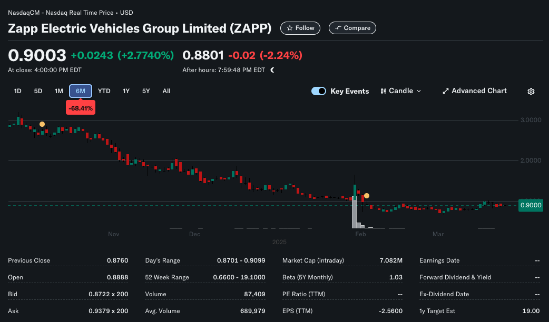Click 52 Week Range value 0.6600 - 19.1000
This screenshot has width=549, height=322.
pos(239,277)
